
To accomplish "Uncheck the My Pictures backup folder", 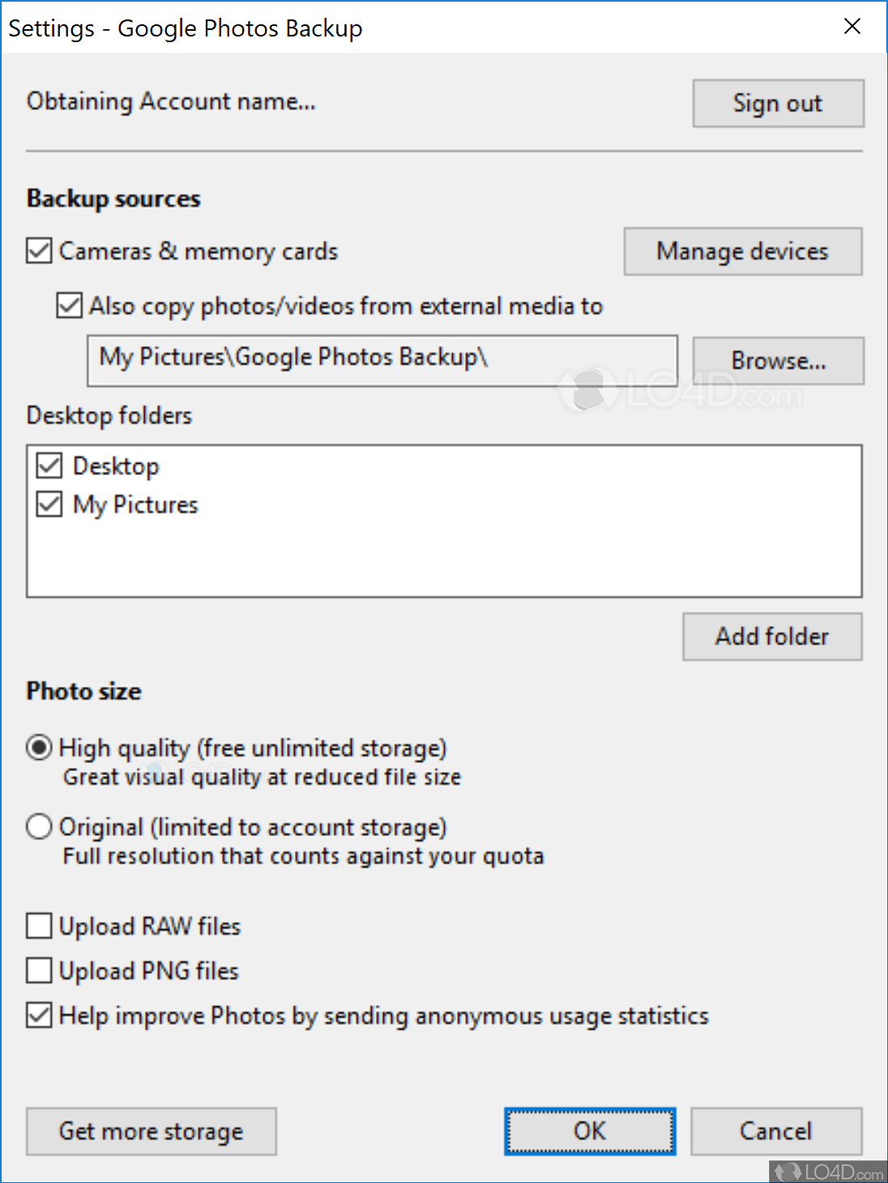I will tap(48, 504).
